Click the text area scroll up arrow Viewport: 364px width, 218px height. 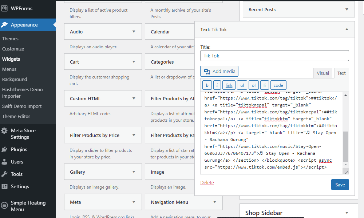pyautogui.click(x=345, y=95)
